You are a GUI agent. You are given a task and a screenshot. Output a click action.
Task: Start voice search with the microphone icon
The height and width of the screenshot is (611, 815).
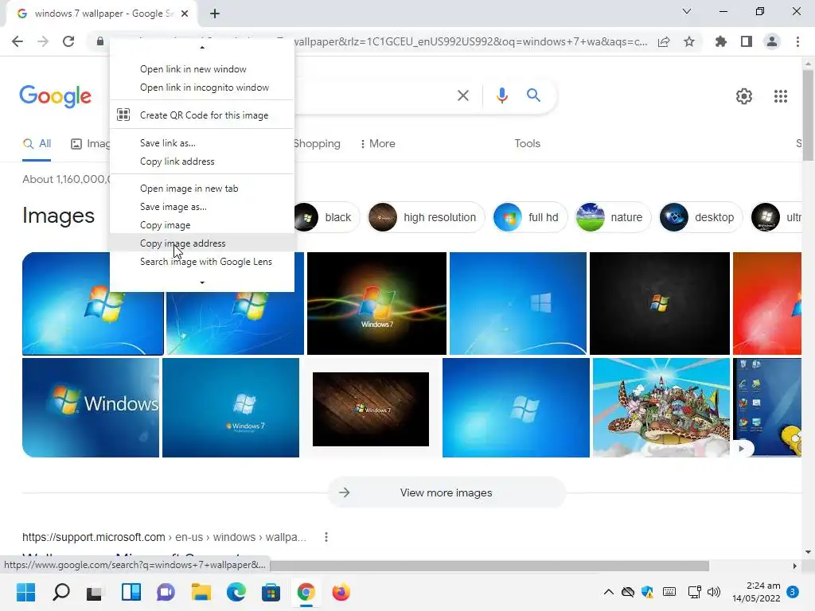coord(501,95)
